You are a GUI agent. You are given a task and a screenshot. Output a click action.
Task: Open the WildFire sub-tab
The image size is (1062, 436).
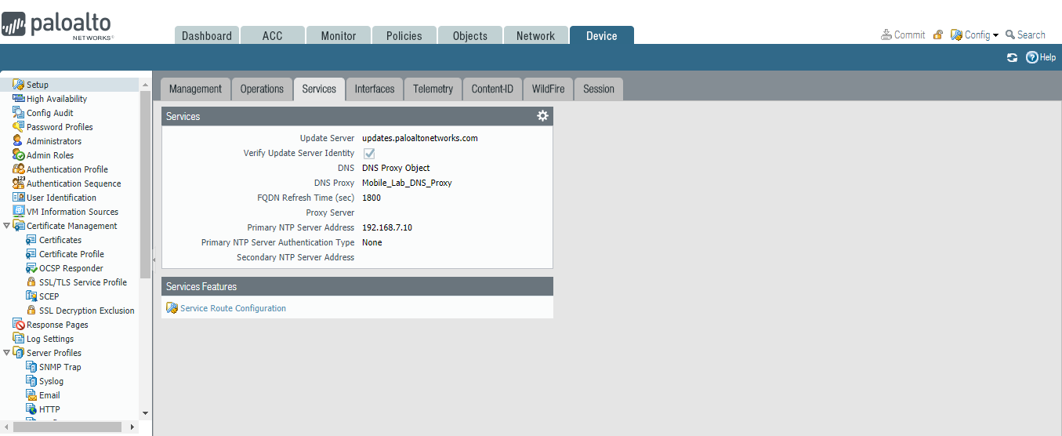549,89
